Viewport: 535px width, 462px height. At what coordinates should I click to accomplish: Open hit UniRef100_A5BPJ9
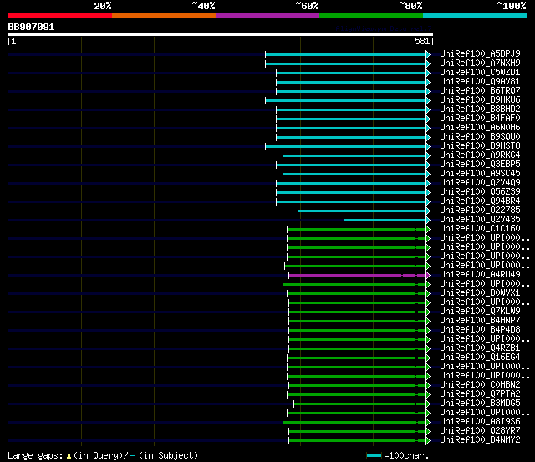click(x=480, y=53)
